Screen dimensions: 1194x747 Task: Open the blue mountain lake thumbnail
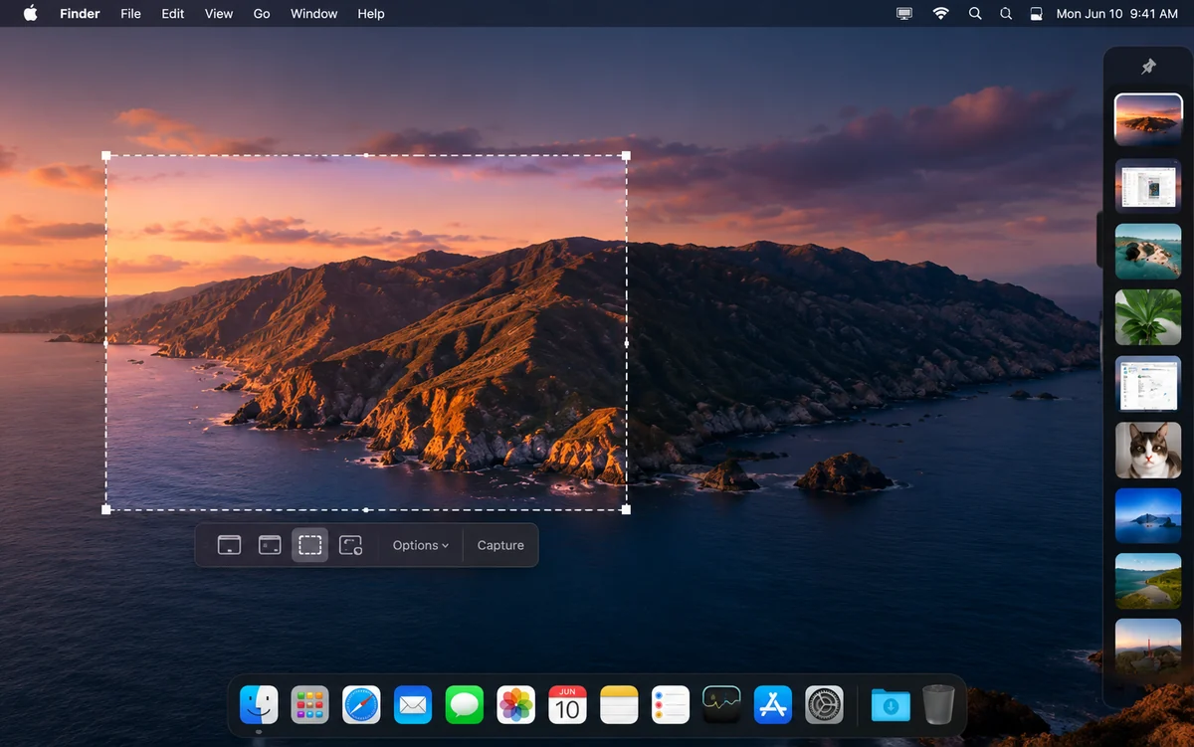click(1148, 515)
